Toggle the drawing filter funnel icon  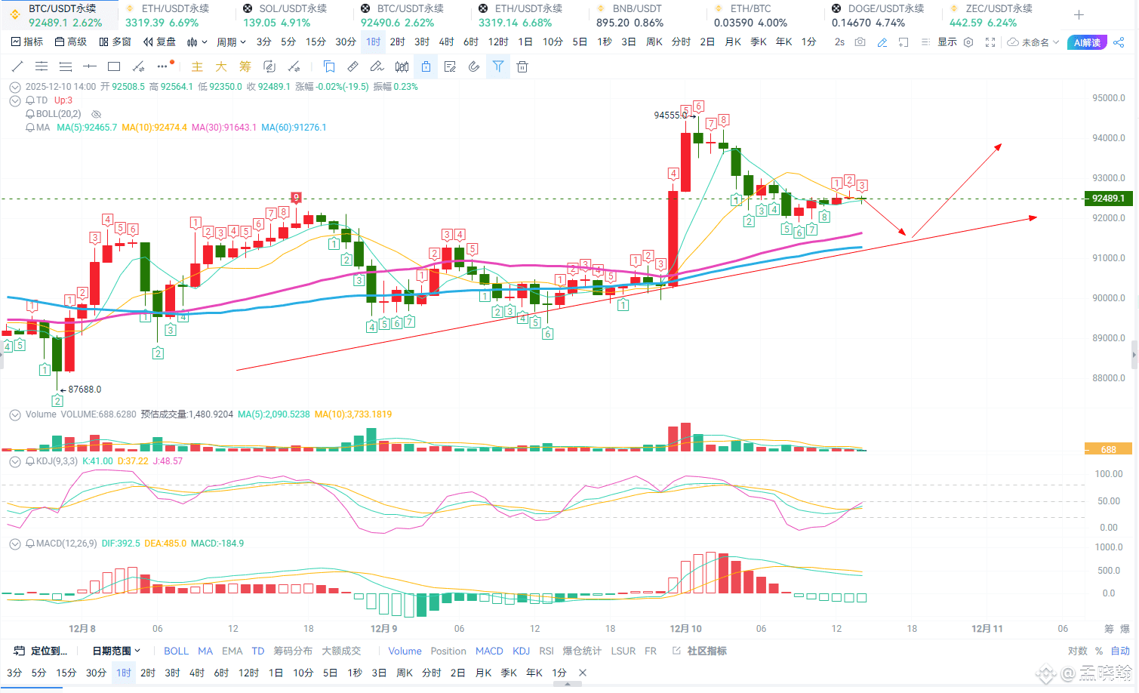tap(498, 66)
